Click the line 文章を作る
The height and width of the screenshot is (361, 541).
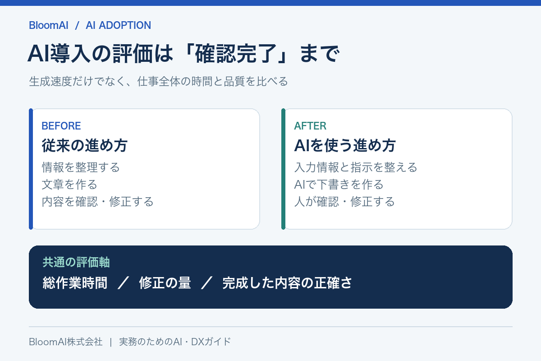tap(69, 184)
